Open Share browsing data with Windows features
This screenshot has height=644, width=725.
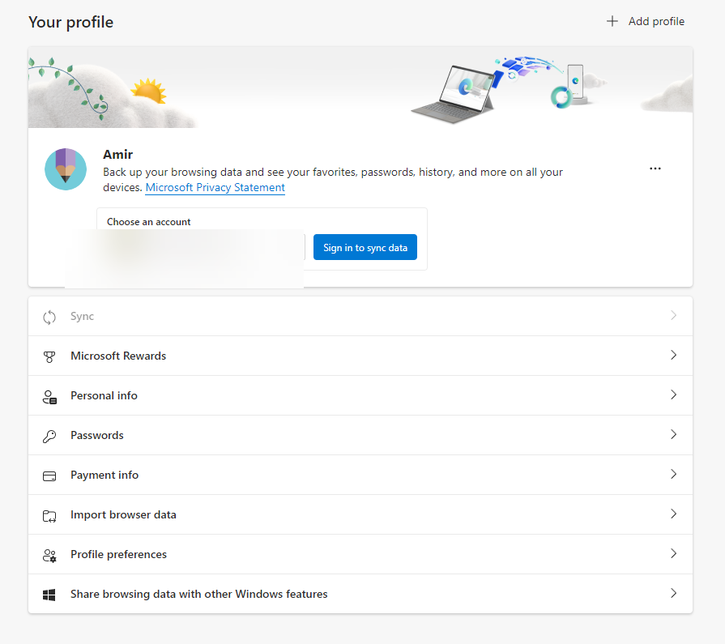pos(198,595)
